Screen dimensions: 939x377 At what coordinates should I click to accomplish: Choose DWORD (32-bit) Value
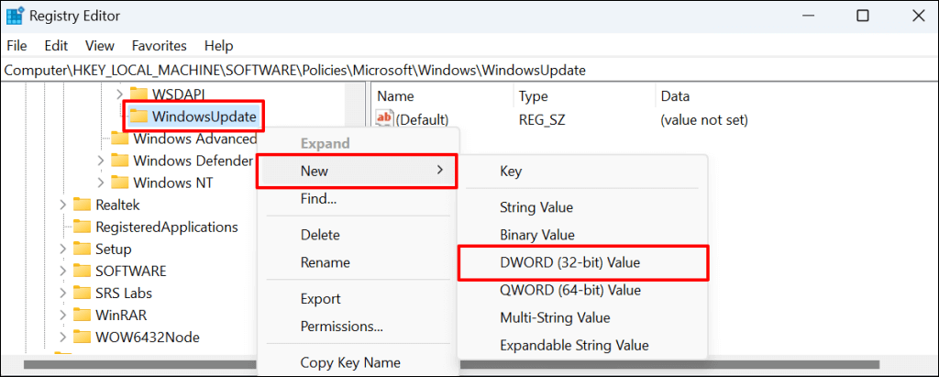[569, 262]
